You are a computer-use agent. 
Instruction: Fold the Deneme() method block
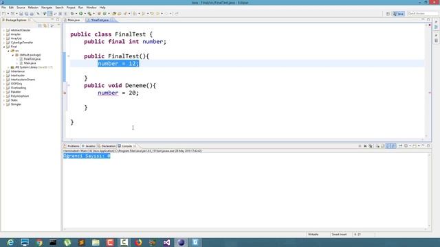(69, 85)
